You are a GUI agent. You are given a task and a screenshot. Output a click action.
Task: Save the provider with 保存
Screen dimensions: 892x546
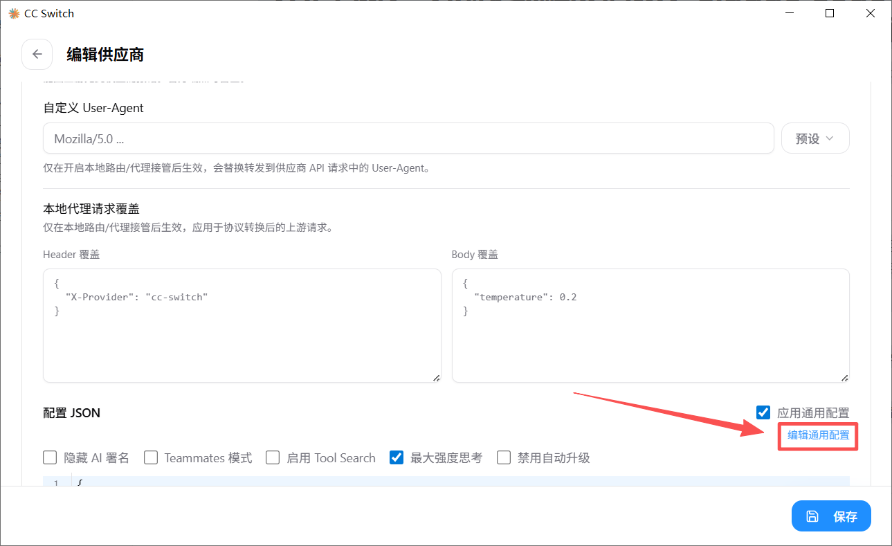(x=831, y=516)
